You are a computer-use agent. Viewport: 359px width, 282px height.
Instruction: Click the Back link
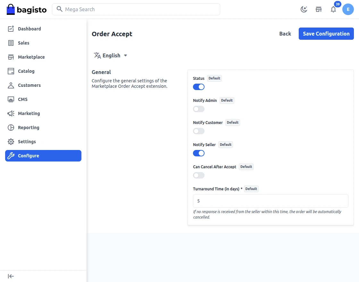[285, 34]
